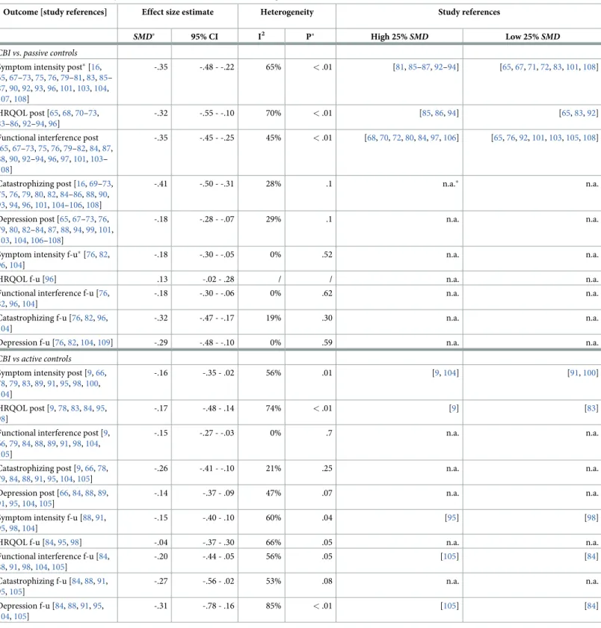This screenshot has width=601, height=628.
Task: Select the 'SMD' sub-header under Effect size estimate
Action: click(144, 37)
